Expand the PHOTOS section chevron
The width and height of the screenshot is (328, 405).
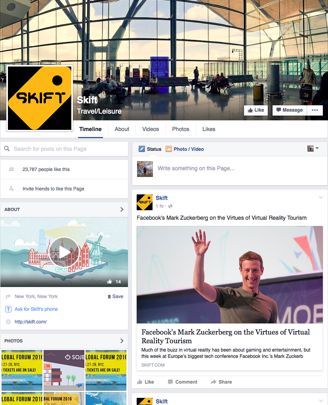[x=122, y=341]
